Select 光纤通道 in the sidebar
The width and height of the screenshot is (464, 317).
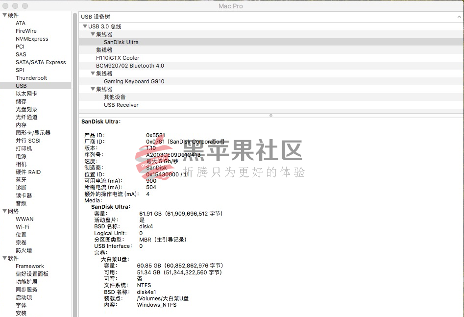pos(26,117)
